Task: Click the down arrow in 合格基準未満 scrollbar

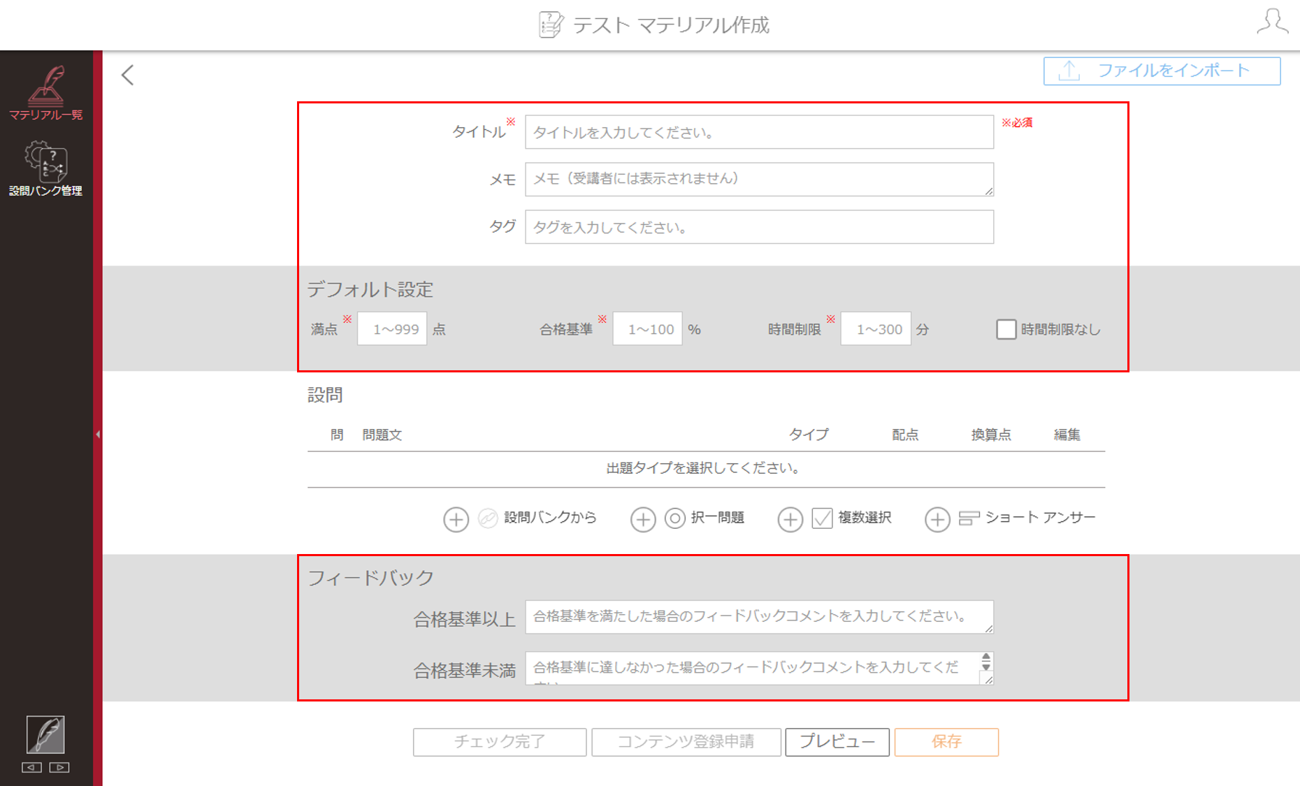Action: pyautogui.click(x=986, y=667)
